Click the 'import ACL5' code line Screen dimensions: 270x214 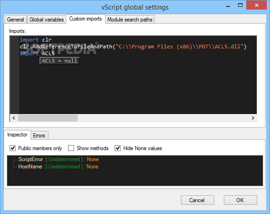[37, 53]
